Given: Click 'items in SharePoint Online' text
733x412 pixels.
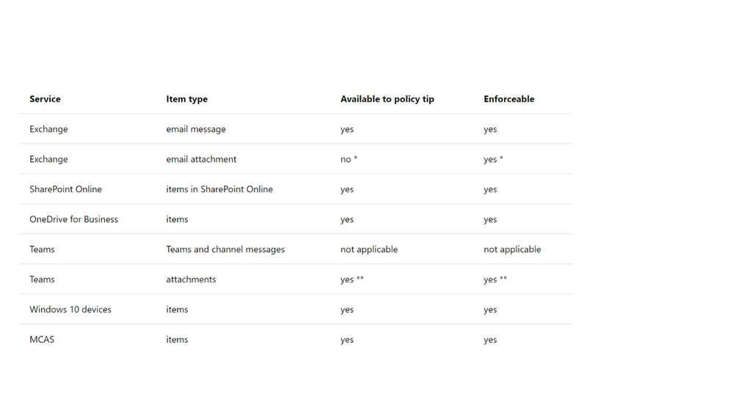Looking at the screenshot, I should (219, 189).
